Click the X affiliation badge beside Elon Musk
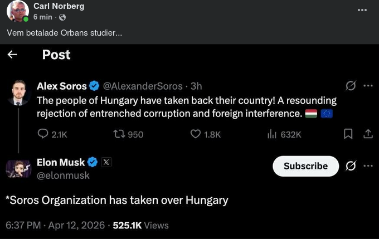The height and width of the screenshot is (239, 379). click(107, 163)
